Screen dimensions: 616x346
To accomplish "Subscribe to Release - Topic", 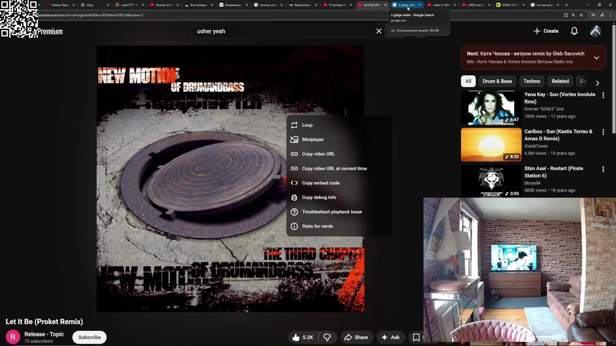I will [x=90, y=337].
